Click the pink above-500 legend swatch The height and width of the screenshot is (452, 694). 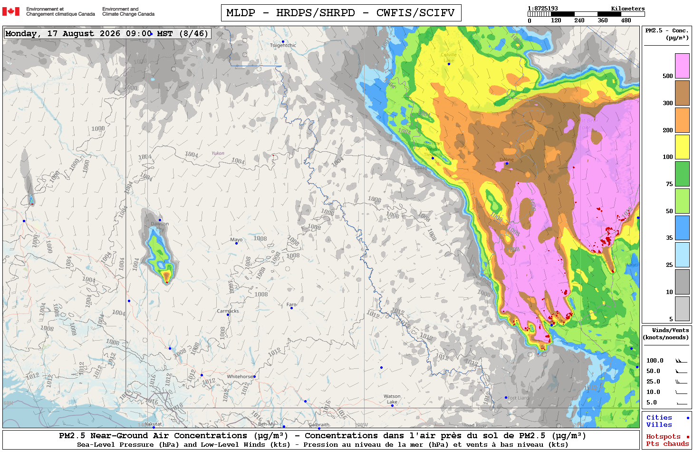click(682, 66)
